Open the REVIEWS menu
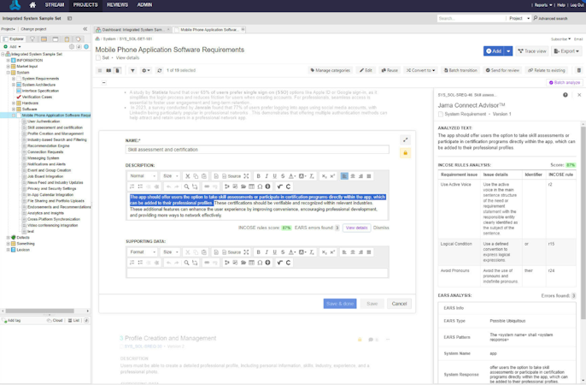586x385 pixels. click(117, 5)
